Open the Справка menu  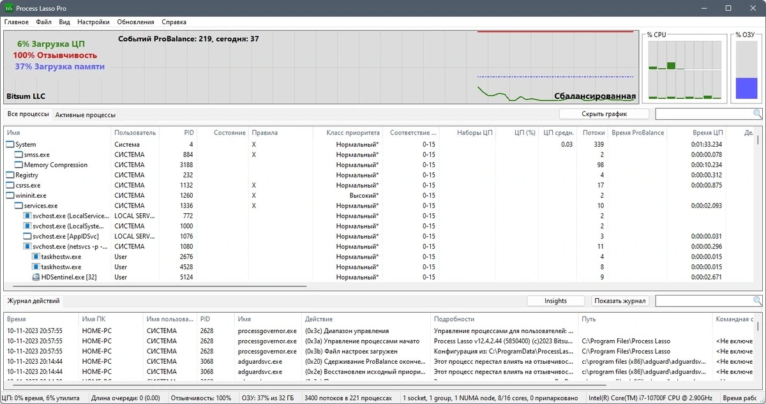[174, 22]
